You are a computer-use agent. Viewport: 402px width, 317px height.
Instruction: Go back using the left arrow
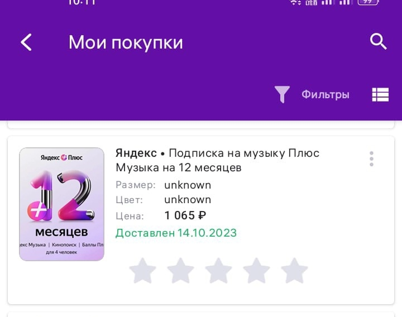tap(26, 42)
